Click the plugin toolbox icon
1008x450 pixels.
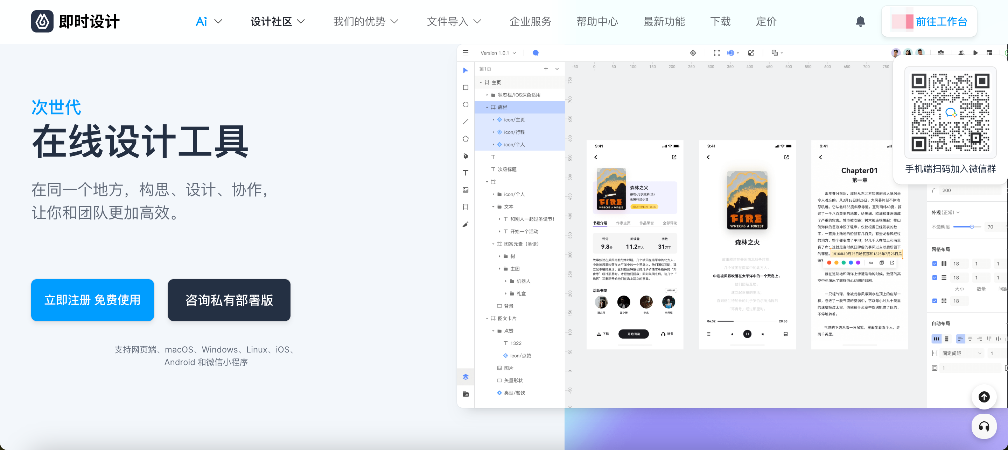tap(941, 53)
